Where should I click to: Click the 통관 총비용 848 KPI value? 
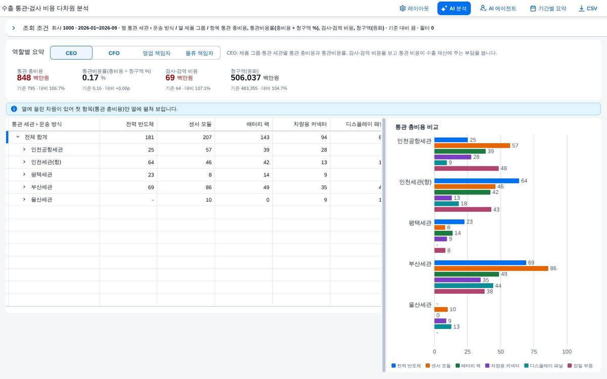24,78
